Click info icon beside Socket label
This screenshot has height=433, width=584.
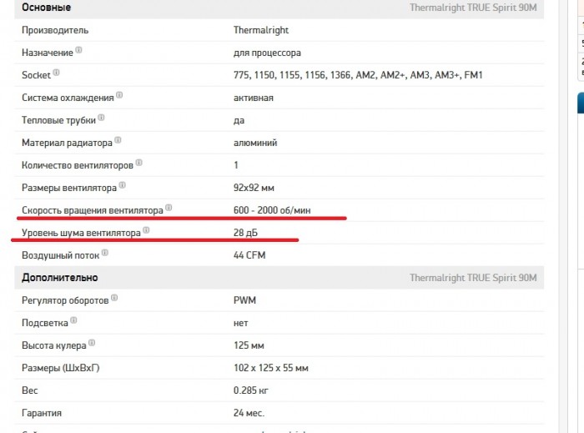click(56, 73)
